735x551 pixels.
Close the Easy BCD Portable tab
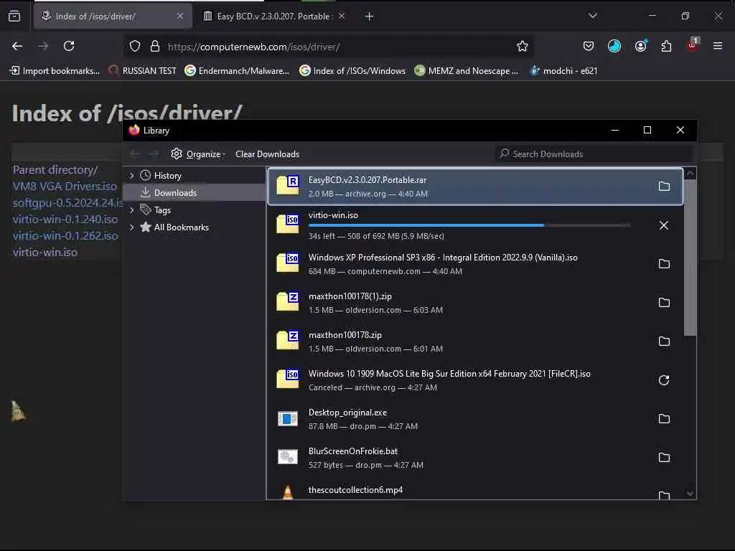(342, 16)
